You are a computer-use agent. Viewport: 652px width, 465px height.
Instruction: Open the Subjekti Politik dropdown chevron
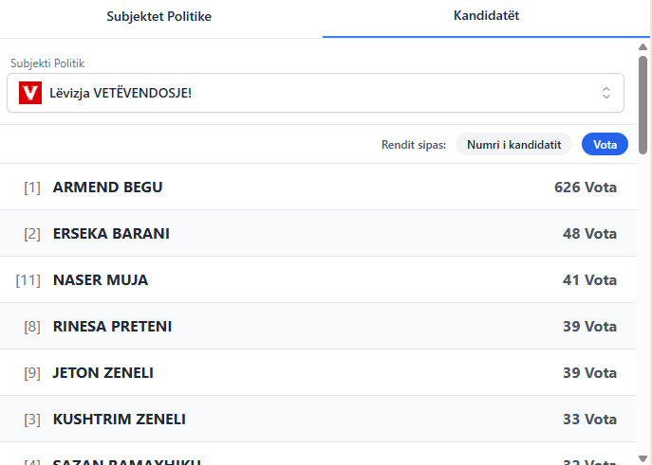606,93
